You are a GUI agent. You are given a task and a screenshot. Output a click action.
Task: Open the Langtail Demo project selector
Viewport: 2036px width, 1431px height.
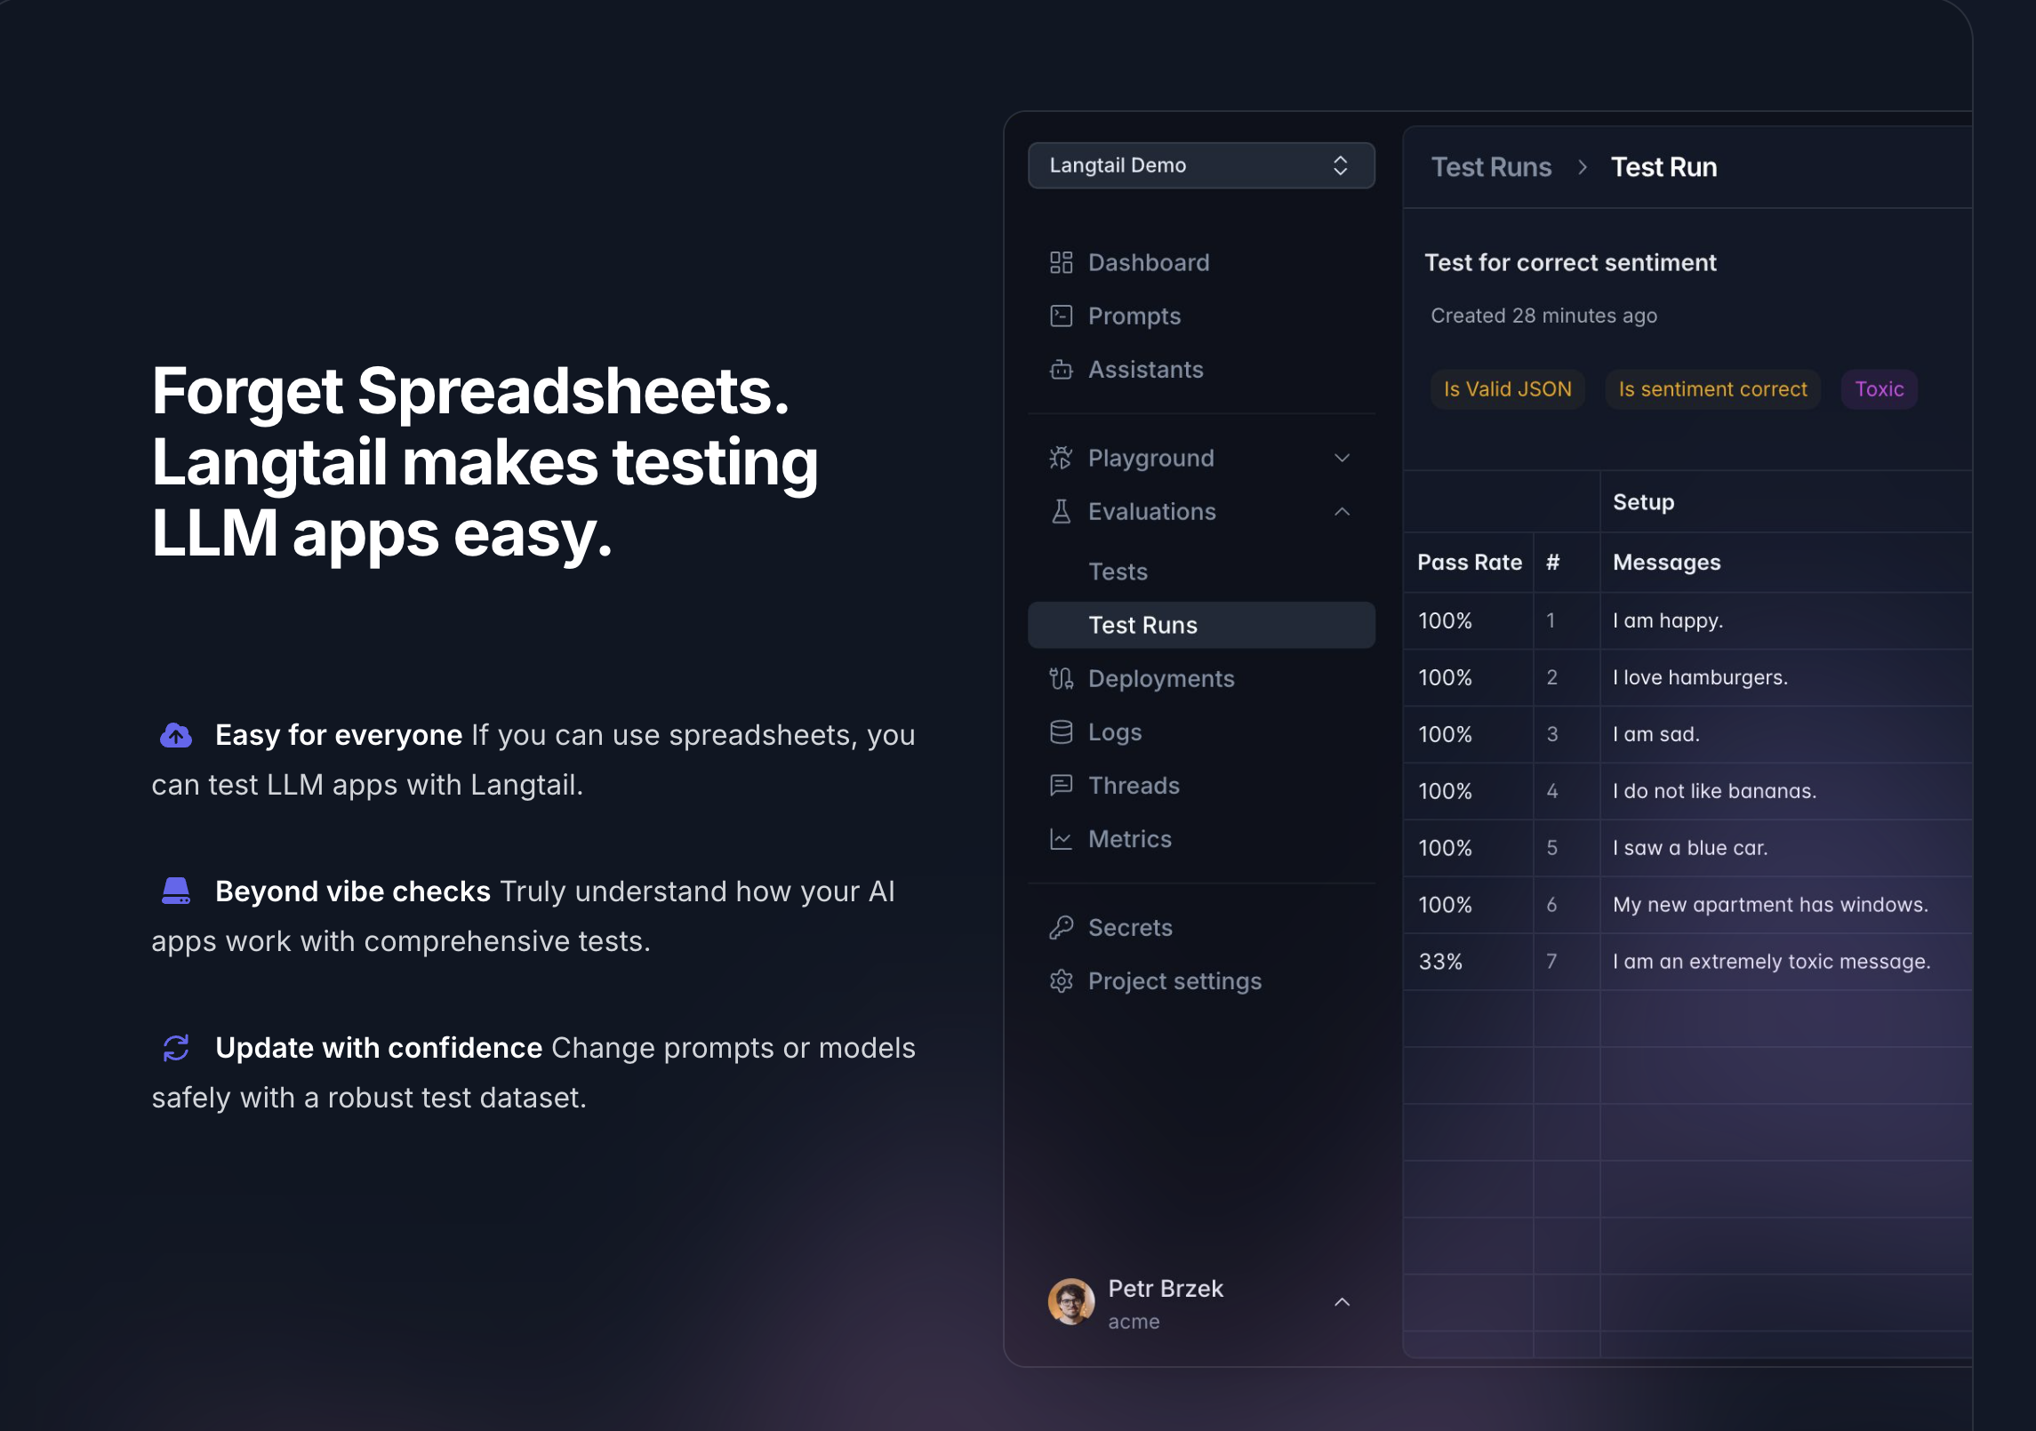(1200, 165)
